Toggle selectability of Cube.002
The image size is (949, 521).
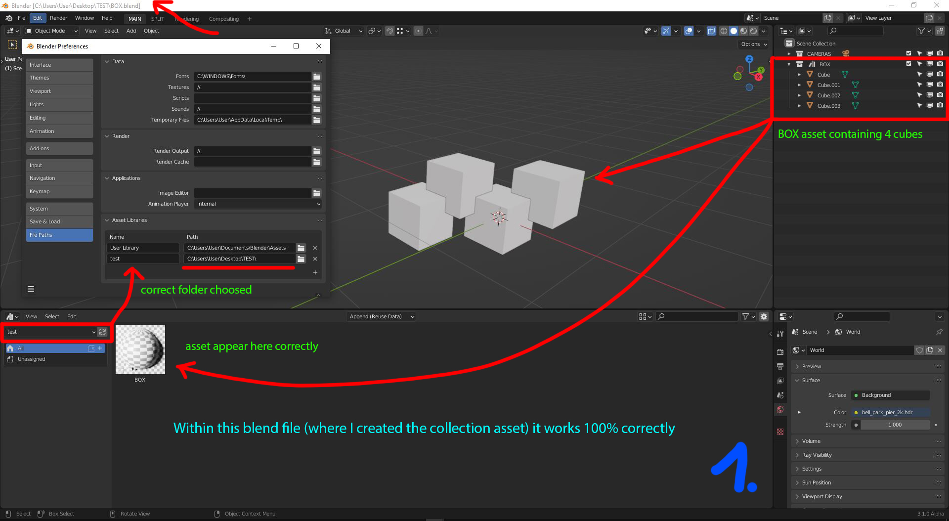(x=919, y=95)
